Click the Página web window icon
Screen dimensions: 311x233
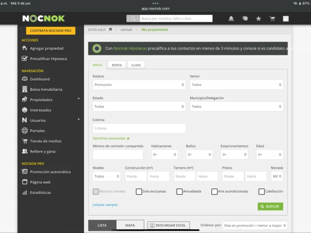click(24, 182)
